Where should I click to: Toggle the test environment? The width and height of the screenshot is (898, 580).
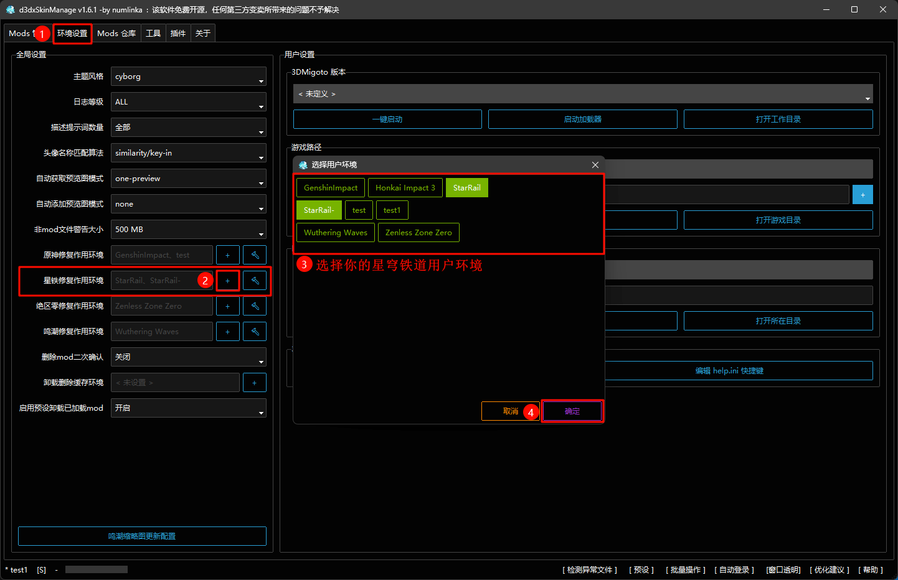click(359, 210)
